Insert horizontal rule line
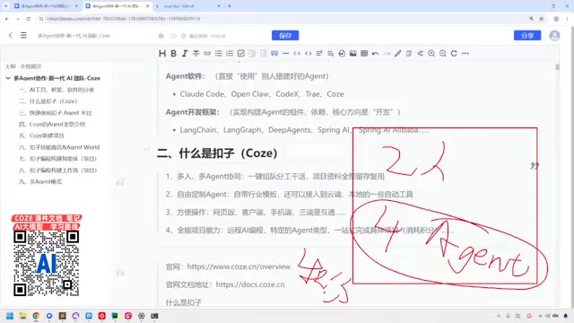Screen dimensions: 574x323 pos(285,54)
